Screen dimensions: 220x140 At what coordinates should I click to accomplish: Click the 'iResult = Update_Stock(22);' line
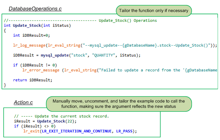tap(45, 121)
